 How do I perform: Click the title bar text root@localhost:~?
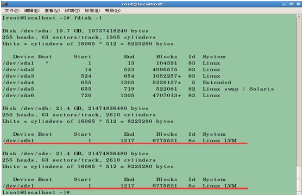pyautogui.click(x=144, y=4)
